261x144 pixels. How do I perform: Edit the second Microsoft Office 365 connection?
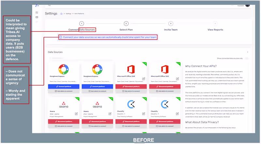click(177, 79)
